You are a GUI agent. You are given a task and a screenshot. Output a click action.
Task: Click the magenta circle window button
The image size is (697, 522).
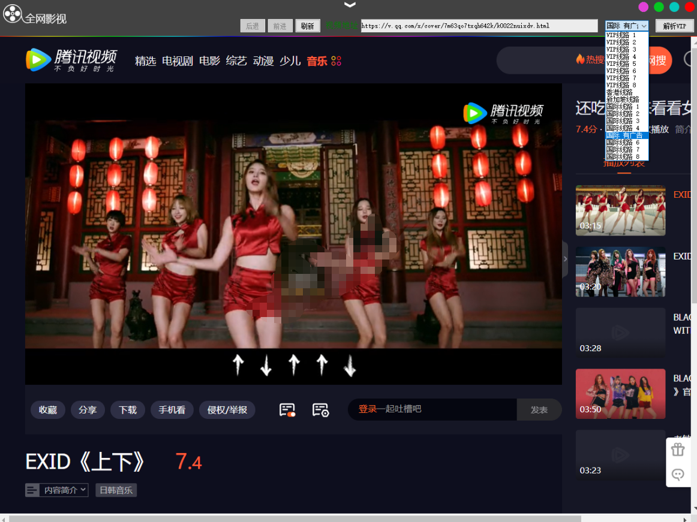click(643, 7)
